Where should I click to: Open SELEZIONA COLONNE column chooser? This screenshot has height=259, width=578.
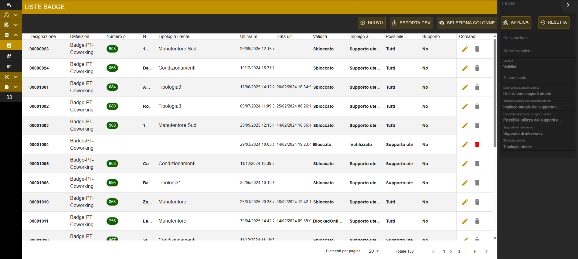click(x=467, y=23)
